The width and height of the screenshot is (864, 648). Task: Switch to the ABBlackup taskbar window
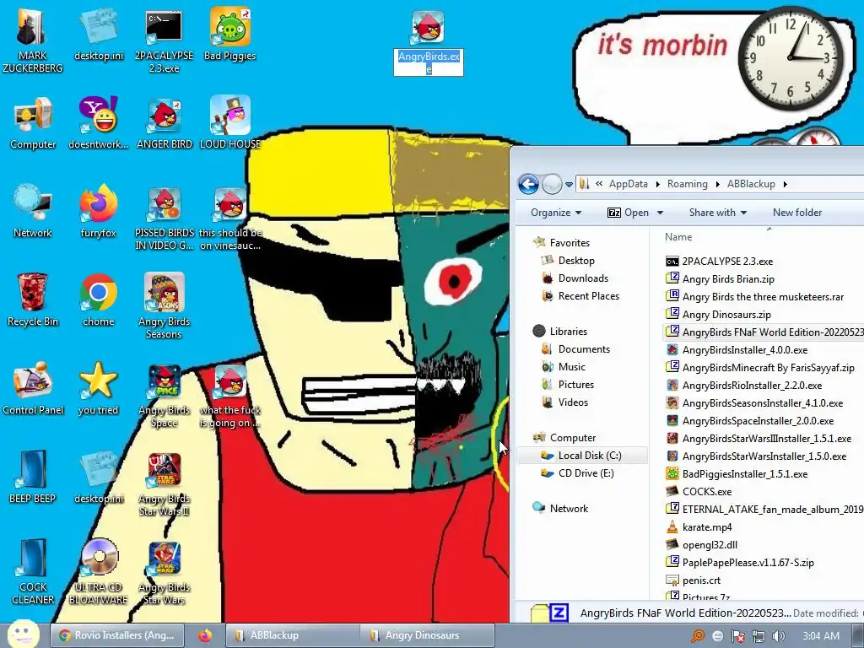293,635
